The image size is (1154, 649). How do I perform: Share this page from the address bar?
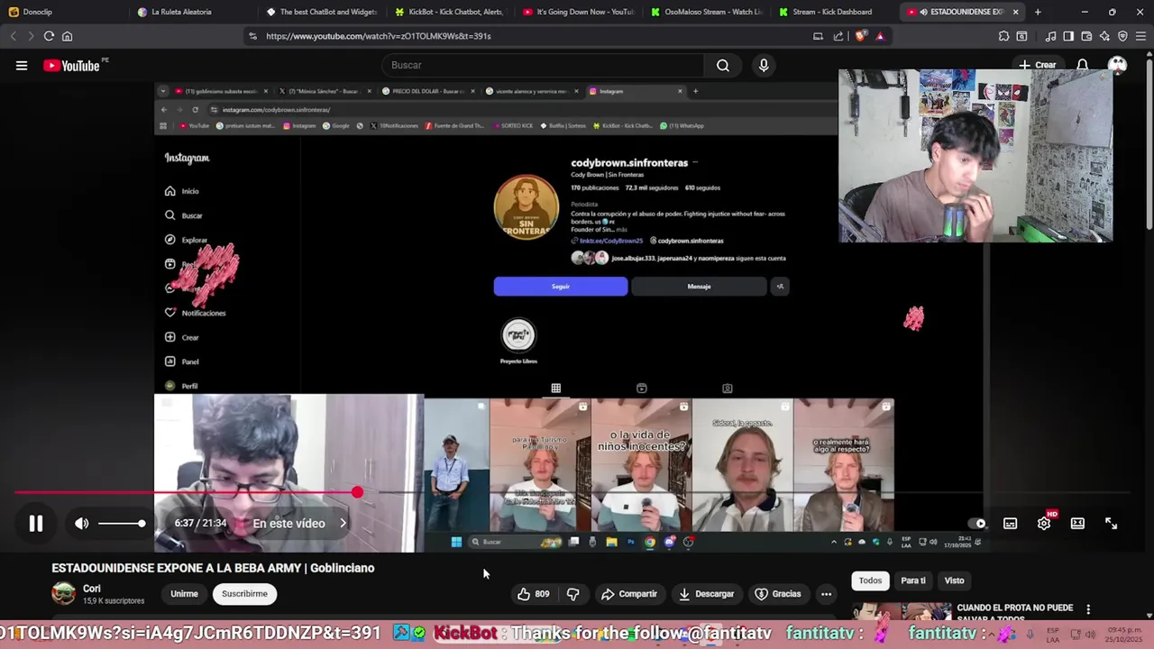click(838, 36)
